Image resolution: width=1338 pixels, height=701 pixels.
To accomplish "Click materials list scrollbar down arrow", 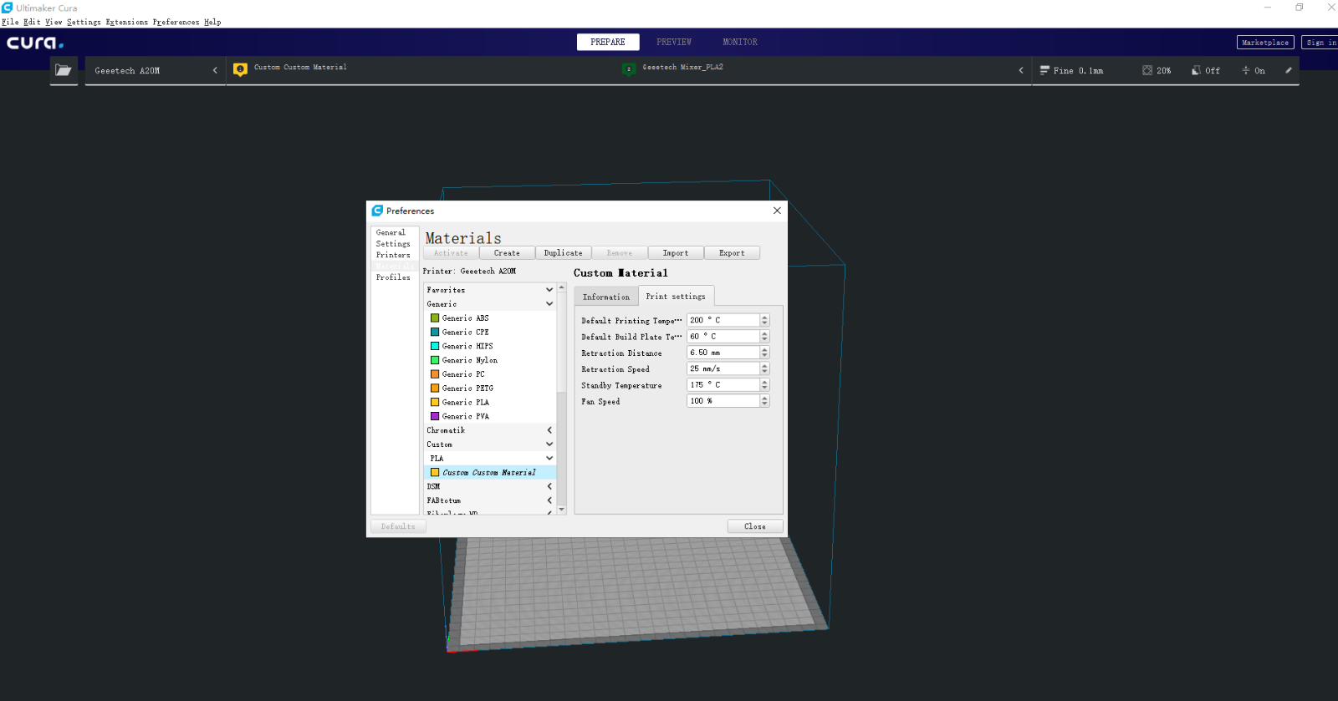I will [x=562, y=509].
